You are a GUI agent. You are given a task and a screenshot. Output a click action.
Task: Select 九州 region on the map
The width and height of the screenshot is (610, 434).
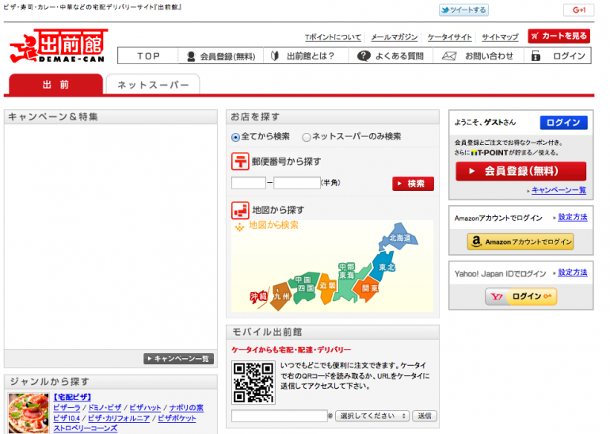point(281,297)
